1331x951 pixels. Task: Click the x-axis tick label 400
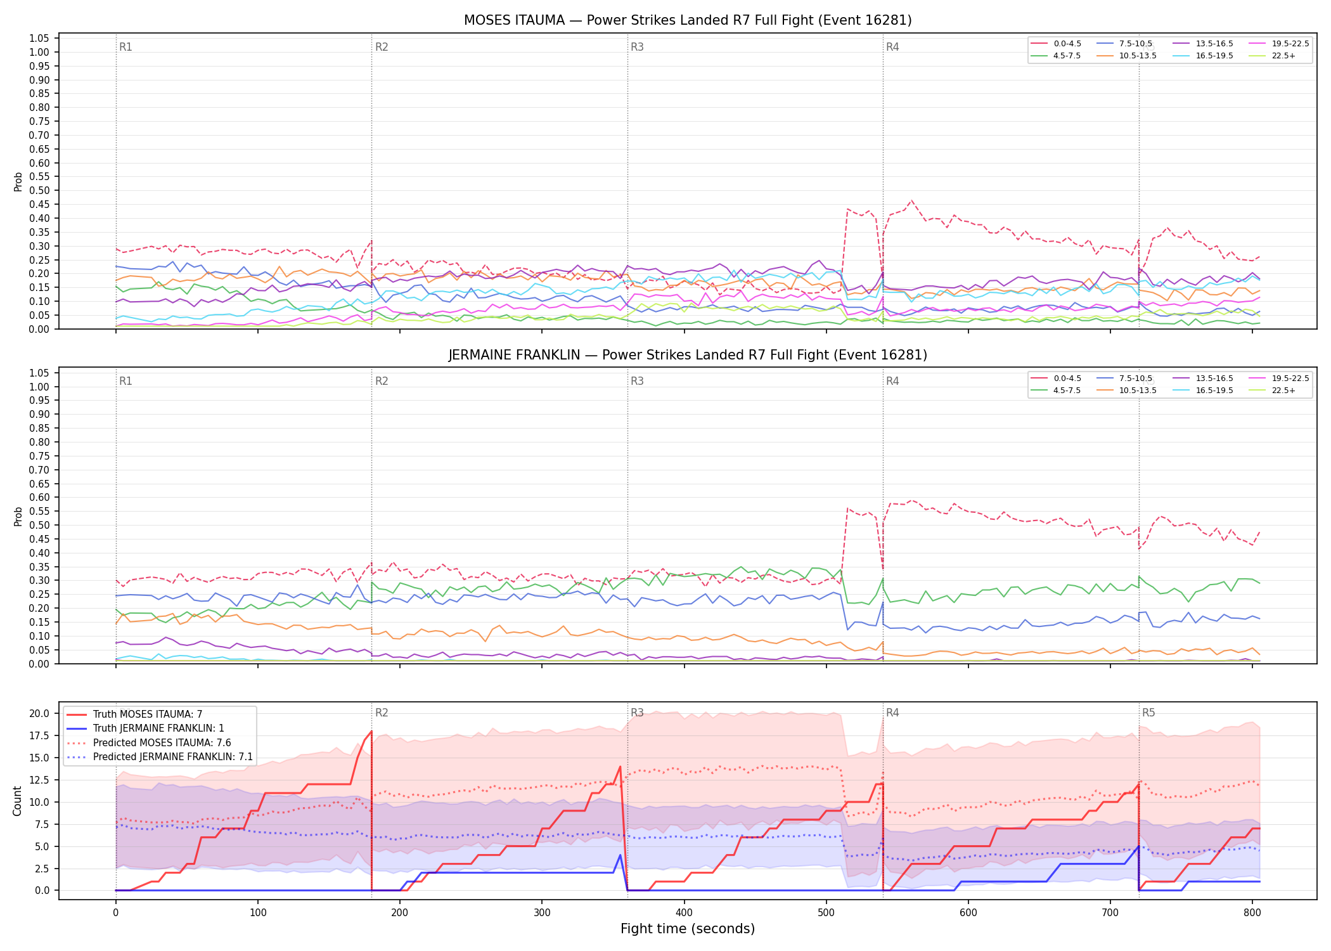pyautogui.click(x=685, y=914)
